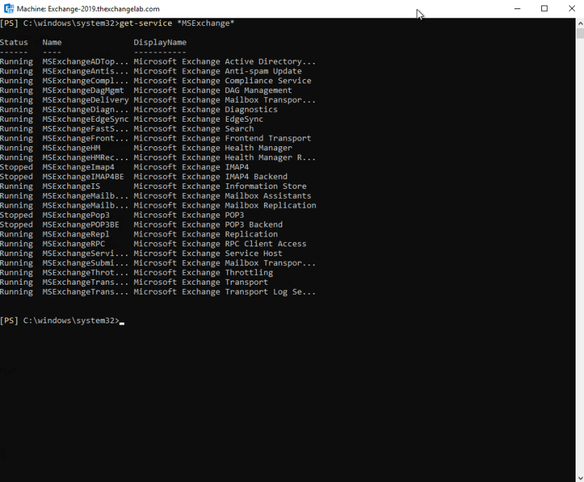584x482 pixels.
Task: Select the 'MSExchangeDagMgmt' service name
Action: click(x=83, y=90)
